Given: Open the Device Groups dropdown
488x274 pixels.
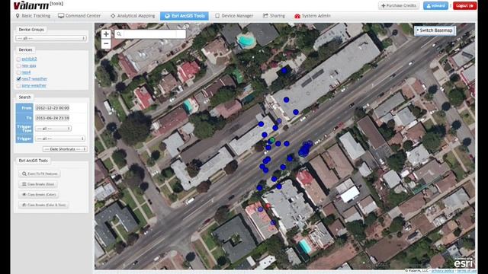Looking at the screenshot, I should (x=51, y=38).
